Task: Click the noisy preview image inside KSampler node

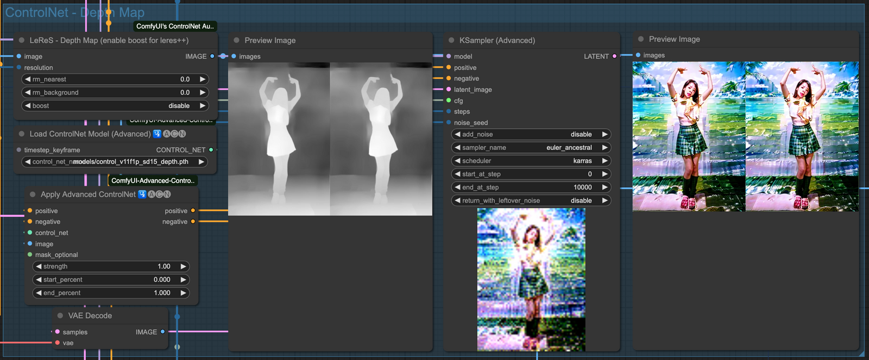Action: click(x=531, y=279)
